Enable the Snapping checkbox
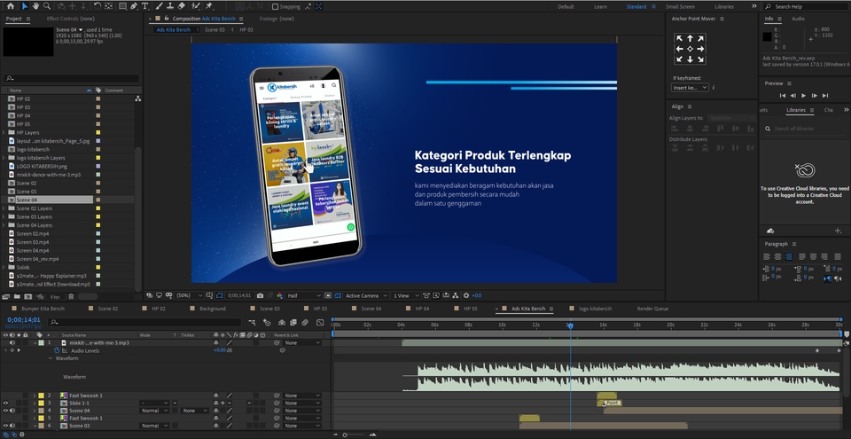 [x=275, y=6]
